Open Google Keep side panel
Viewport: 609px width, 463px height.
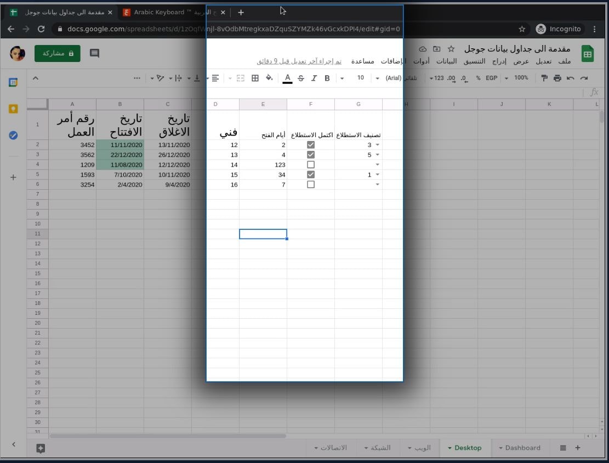click(x=13, y=109)
